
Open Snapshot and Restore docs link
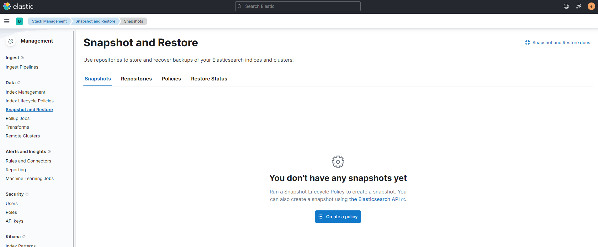coord(558,43)
